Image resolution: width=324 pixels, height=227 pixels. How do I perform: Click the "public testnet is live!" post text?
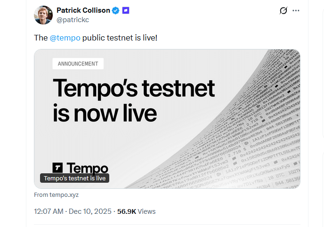pos(120,37)
